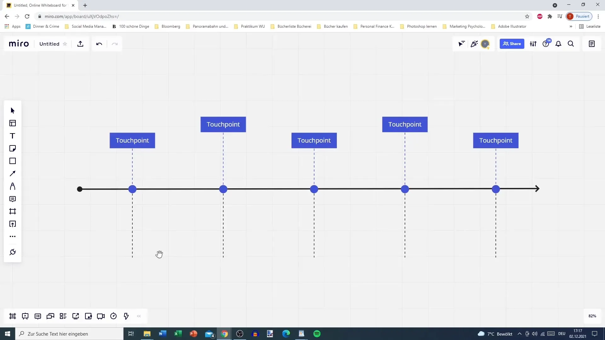This screenshot has width=605, height=340.
Task: Show hidden system tray icons
Action: click(x=520, y=334)
